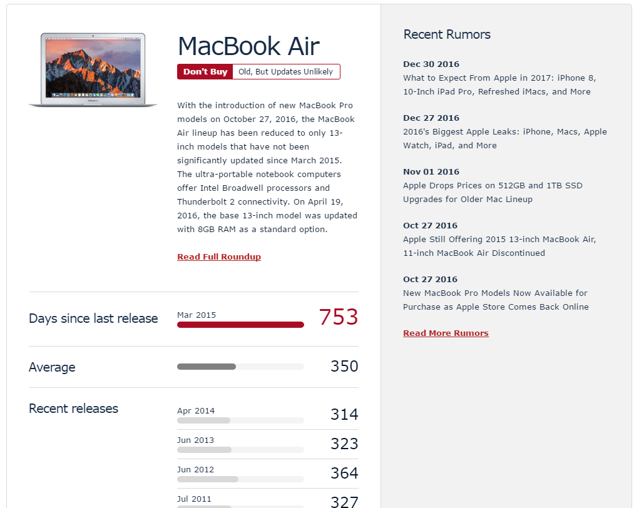Screen dimensions: 639x508
Task: Click the Apr 2014 release bar
Action: [240, 420]
